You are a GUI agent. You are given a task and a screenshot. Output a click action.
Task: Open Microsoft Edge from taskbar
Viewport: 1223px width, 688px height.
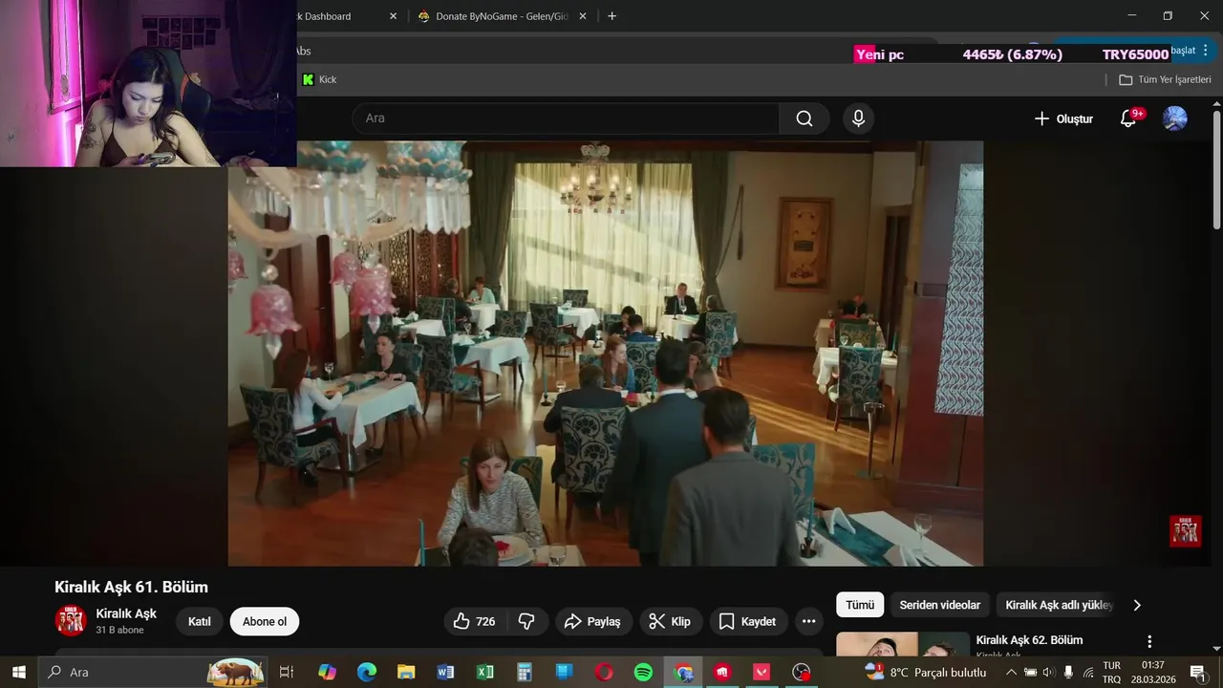[367, 673]
